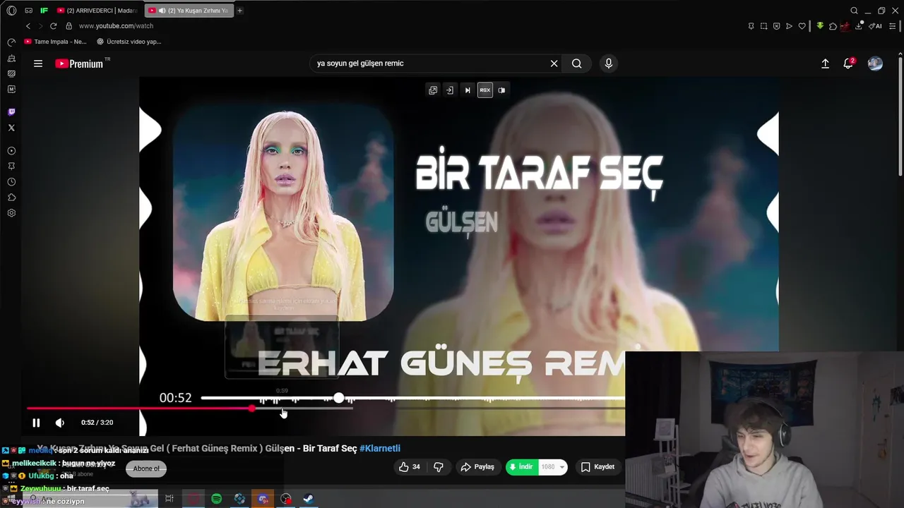Submit search with the magnifier button

[577, 64]
